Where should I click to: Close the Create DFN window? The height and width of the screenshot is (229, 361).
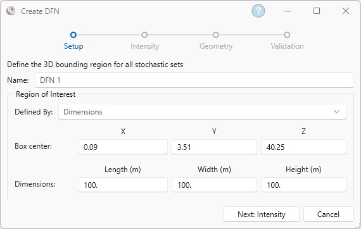[x=346, y=11]
